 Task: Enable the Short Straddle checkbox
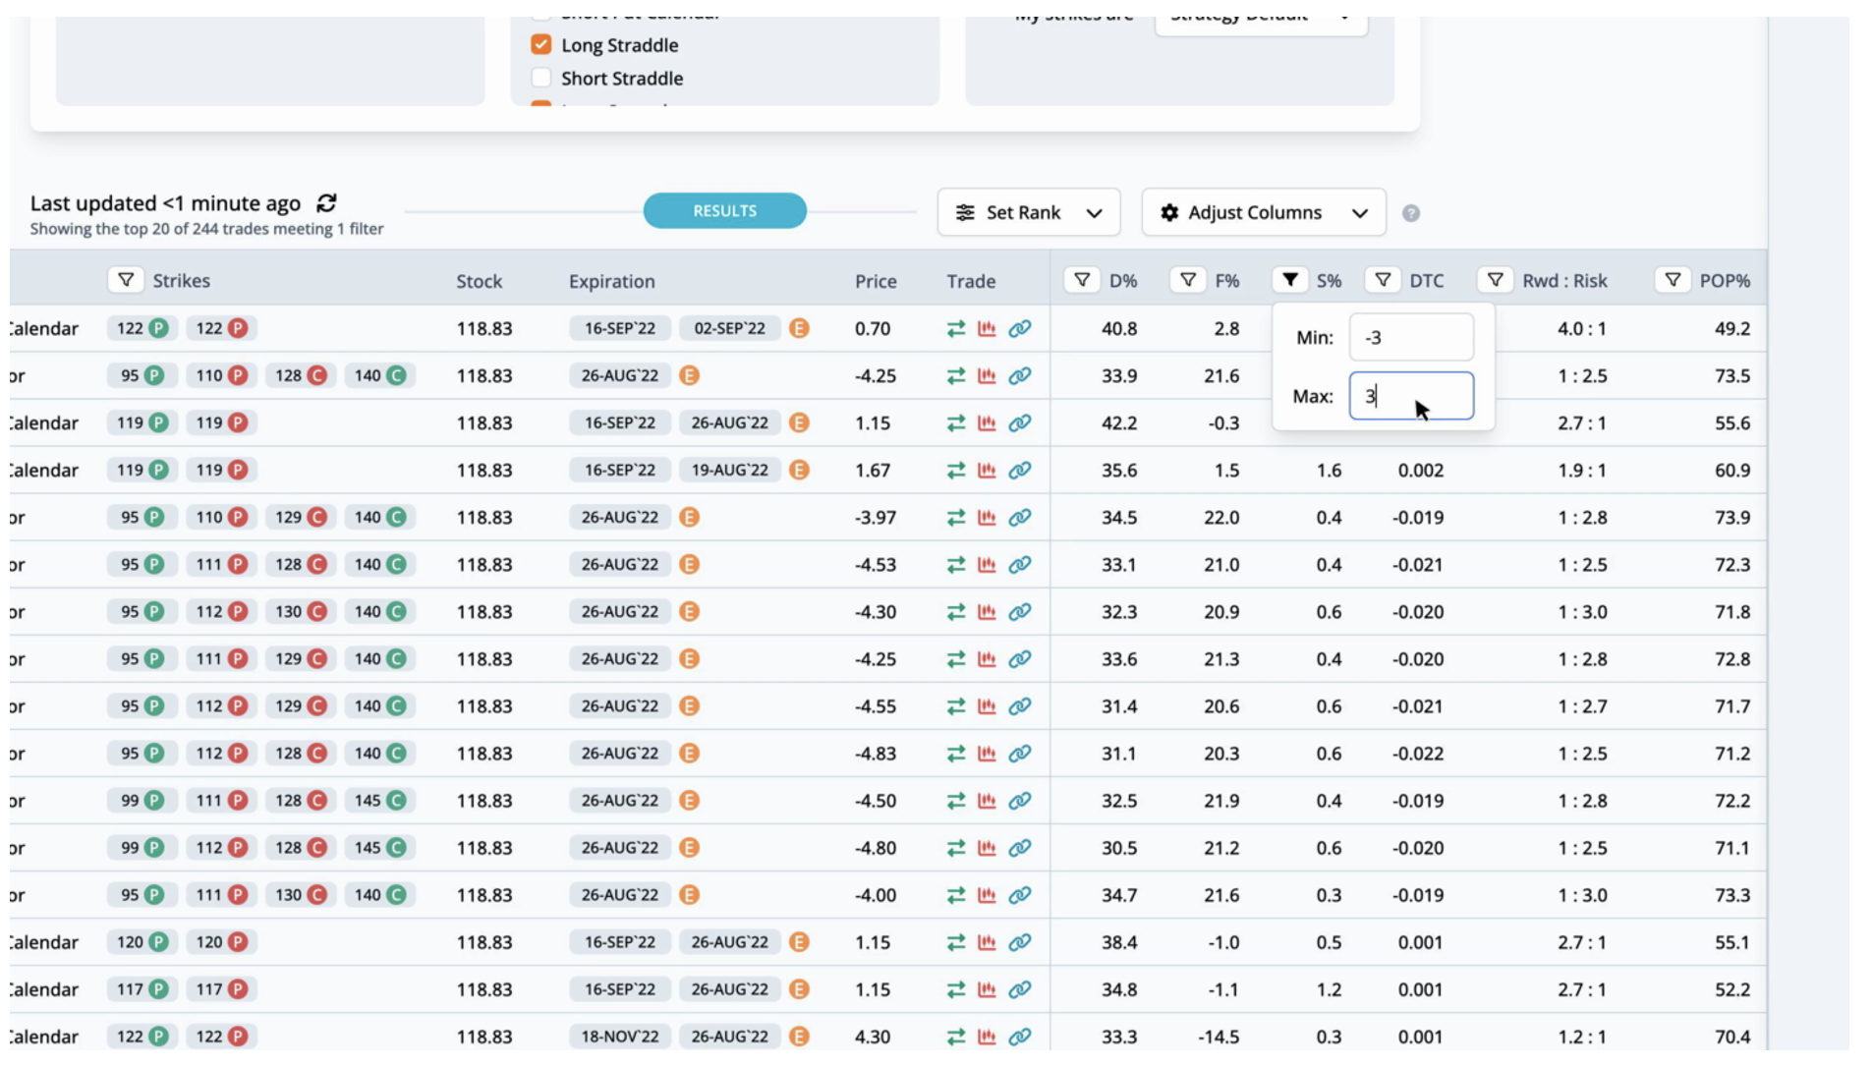pyautogui.click(x=540, y=79)
